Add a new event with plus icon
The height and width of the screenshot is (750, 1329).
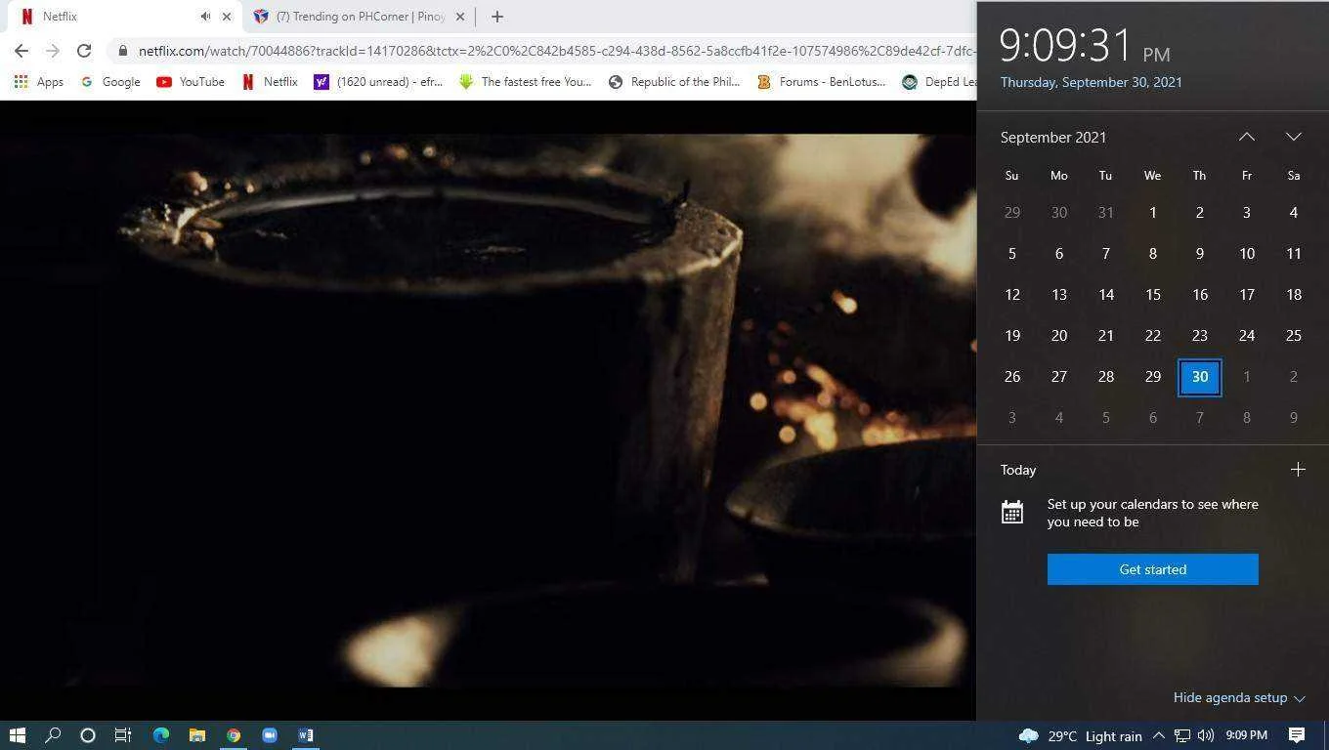1298,470
